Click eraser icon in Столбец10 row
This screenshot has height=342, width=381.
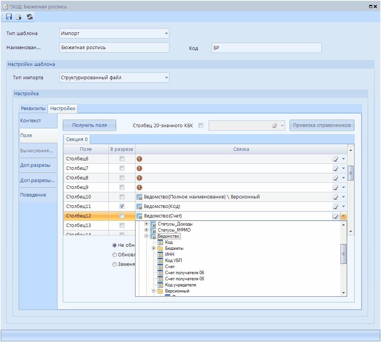(x=335, y=197)
